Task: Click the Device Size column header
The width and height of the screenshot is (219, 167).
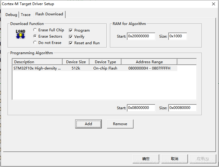Action: click(76, 62)
